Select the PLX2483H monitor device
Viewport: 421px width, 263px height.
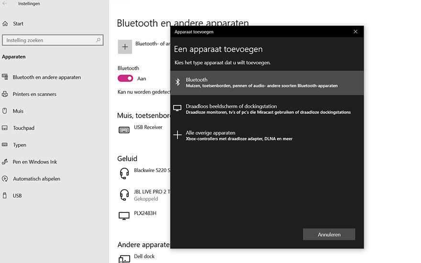pyautogui.click(x=145, y=213)
